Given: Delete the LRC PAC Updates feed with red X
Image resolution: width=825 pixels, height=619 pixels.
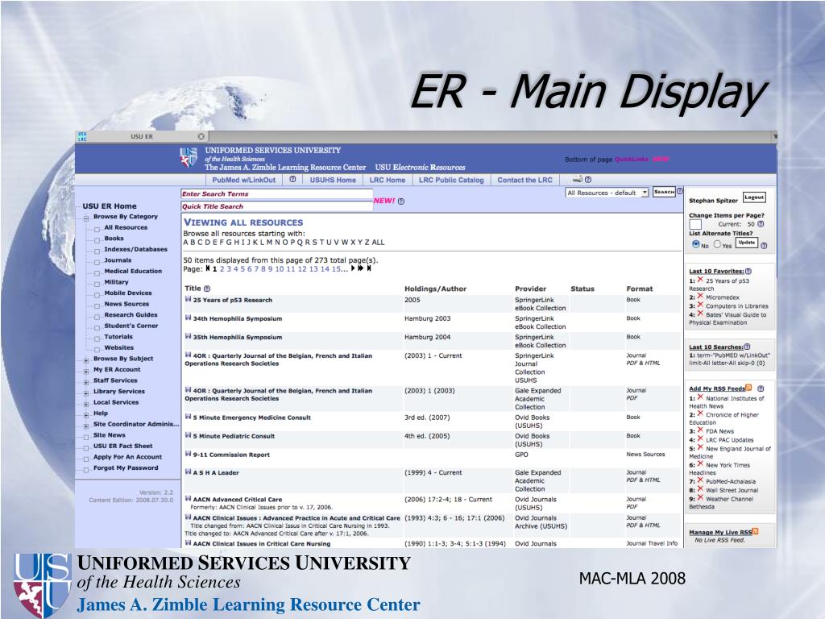Looking at the screenshot, I should 700,439.
